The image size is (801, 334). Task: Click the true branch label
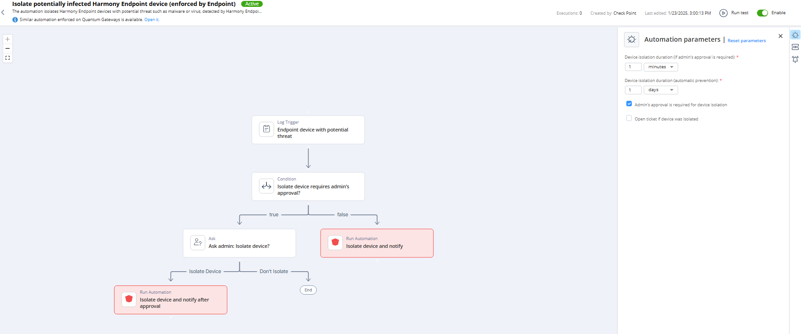click(x=274, y=214)
